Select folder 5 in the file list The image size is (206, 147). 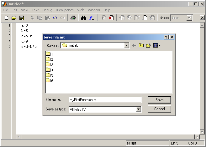(x=50, y=75)
